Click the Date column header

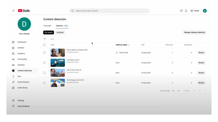(143, 45)
